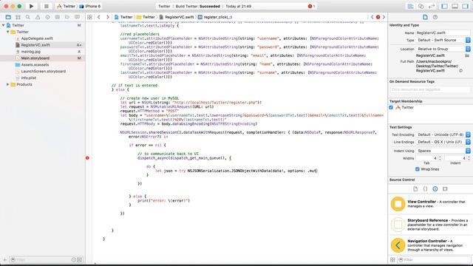Viewport: 473px width, 266px height.
Task: Open the report navigator tab
Action: coord(77,17)
